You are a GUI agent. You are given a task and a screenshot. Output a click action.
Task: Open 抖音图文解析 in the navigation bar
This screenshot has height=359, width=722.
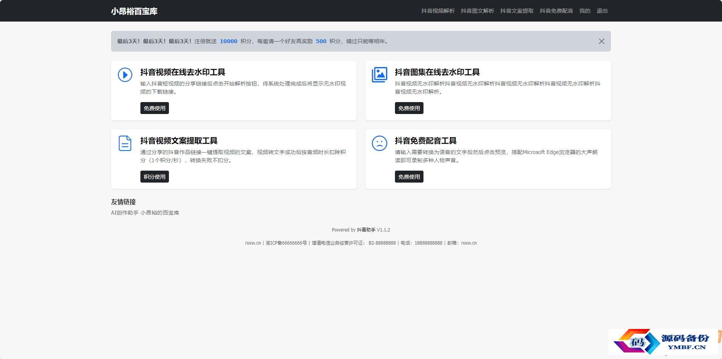tap(477, 11)
